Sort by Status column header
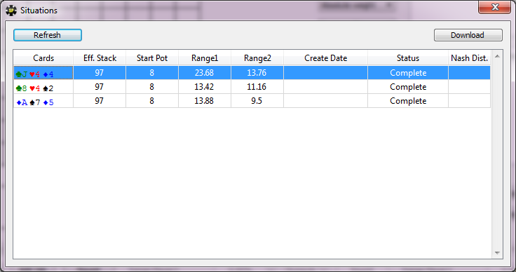Screen dimensions: 516x272 click(408, 58)
